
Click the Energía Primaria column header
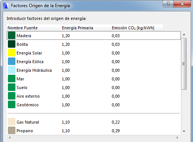click(x=86, y=28)
